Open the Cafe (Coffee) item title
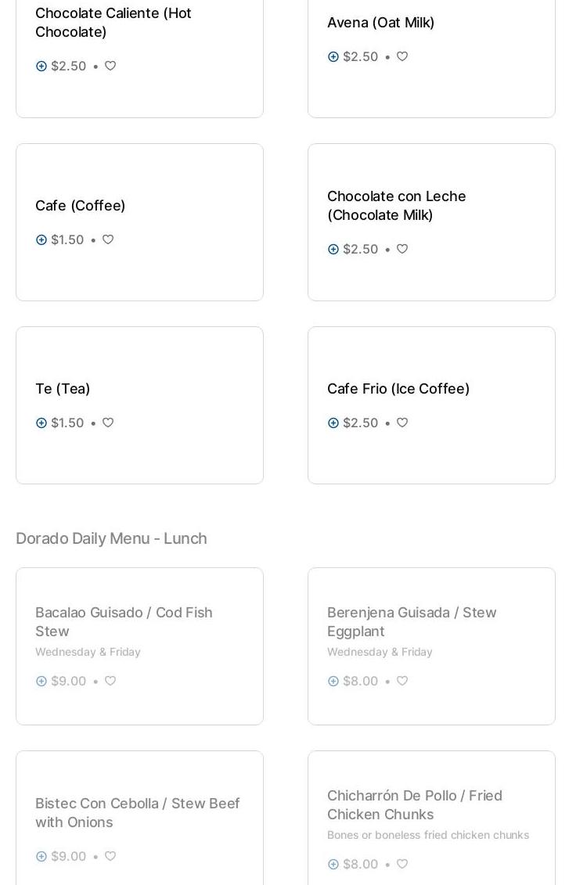 81,206
